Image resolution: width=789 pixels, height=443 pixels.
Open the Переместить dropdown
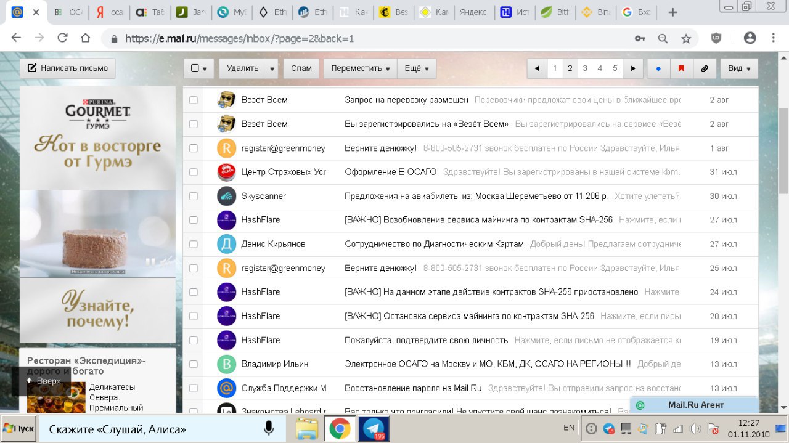[x=361, y=68]
